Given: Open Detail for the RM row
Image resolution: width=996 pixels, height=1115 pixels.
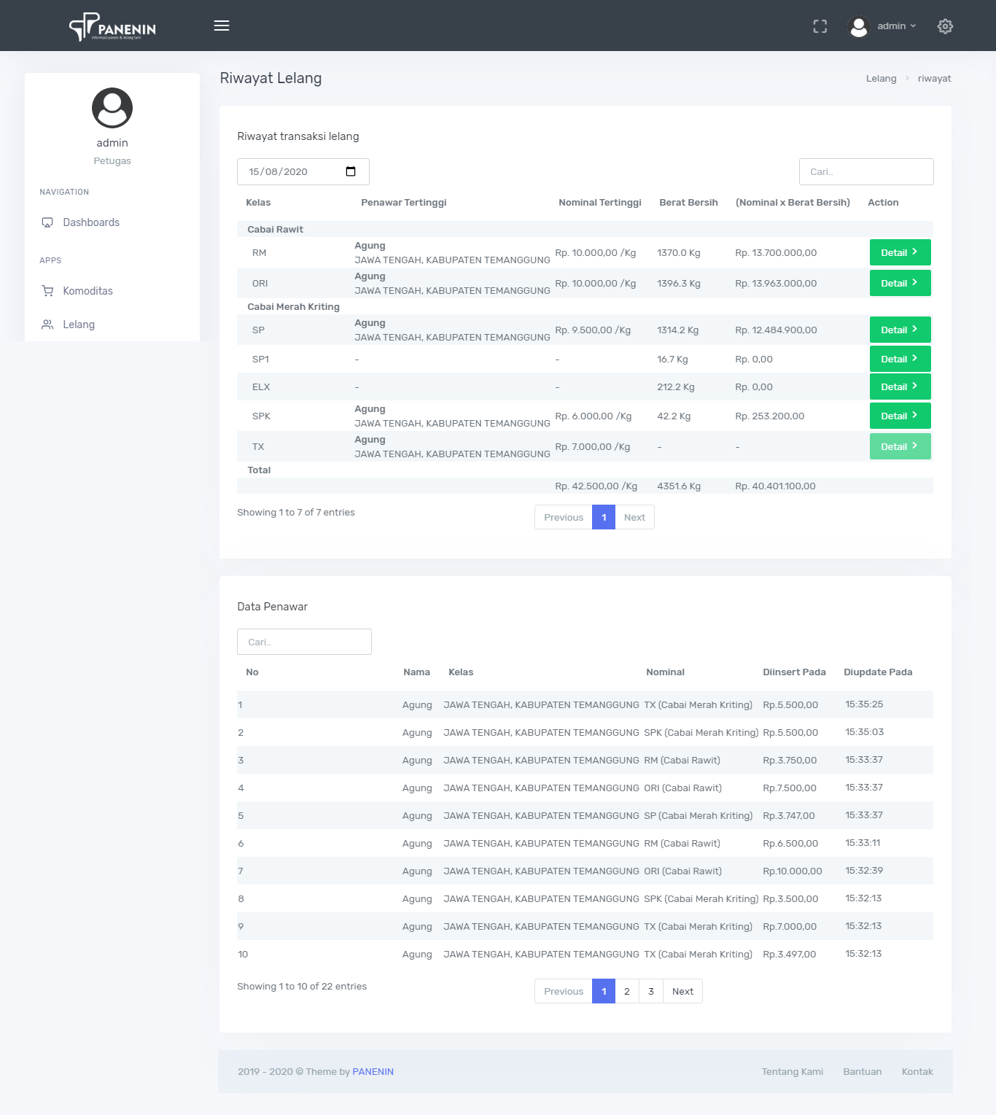Looking at the screenshot, I should click(x=900, y=252).
